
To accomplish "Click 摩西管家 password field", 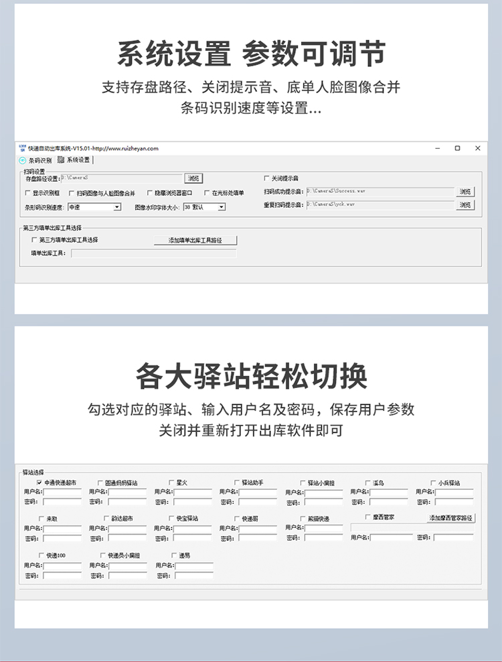I will pos(454,537).
